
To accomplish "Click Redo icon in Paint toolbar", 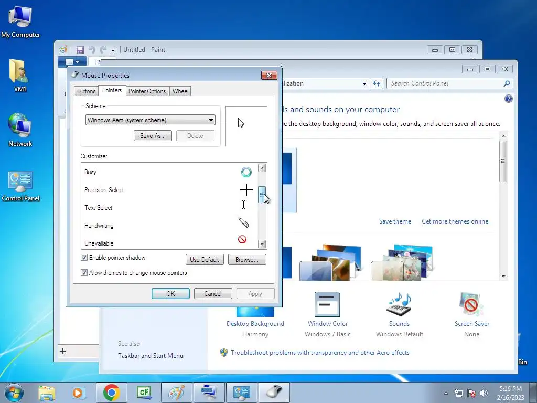I will 103,50.
